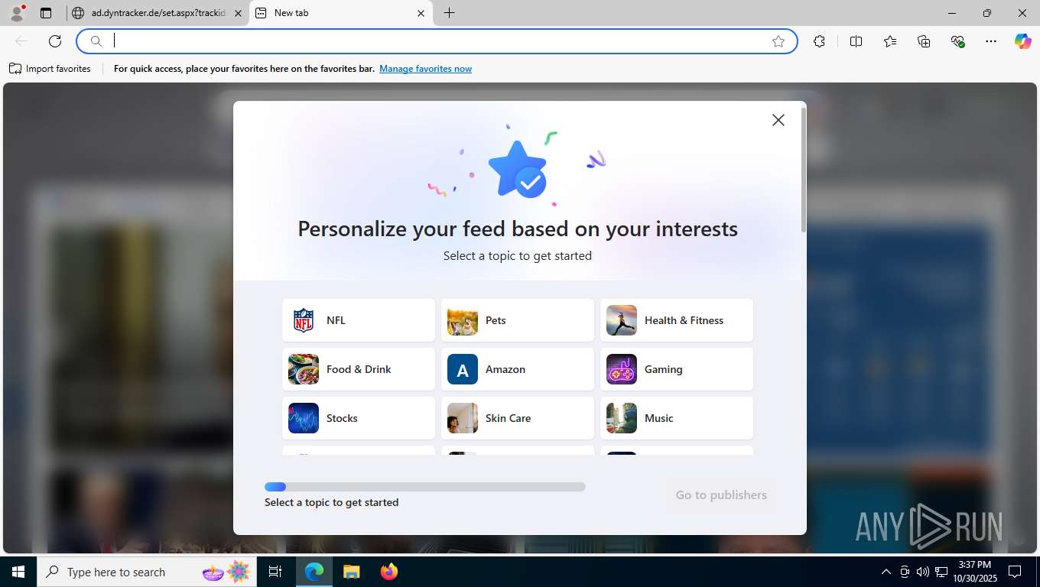This screenshot has width=1040, height=587.
Task: Show hidden system tray icons
Action: click(x=886, y=572)
